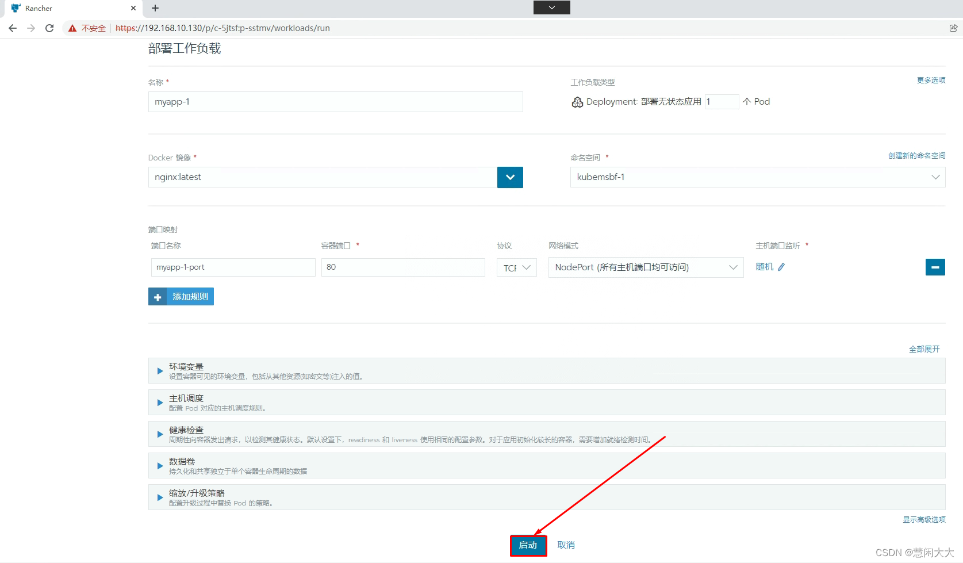The width and height of the screenshot is (963, 563).
Task: Remove the port mapping rule with minus button
Action: (935, 267)
